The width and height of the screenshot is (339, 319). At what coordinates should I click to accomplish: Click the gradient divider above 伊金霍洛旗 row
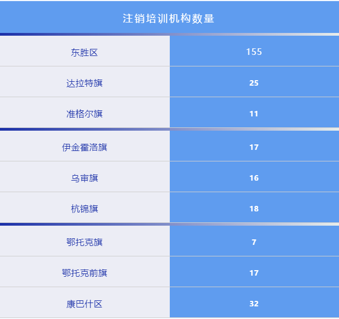point(169,130)
